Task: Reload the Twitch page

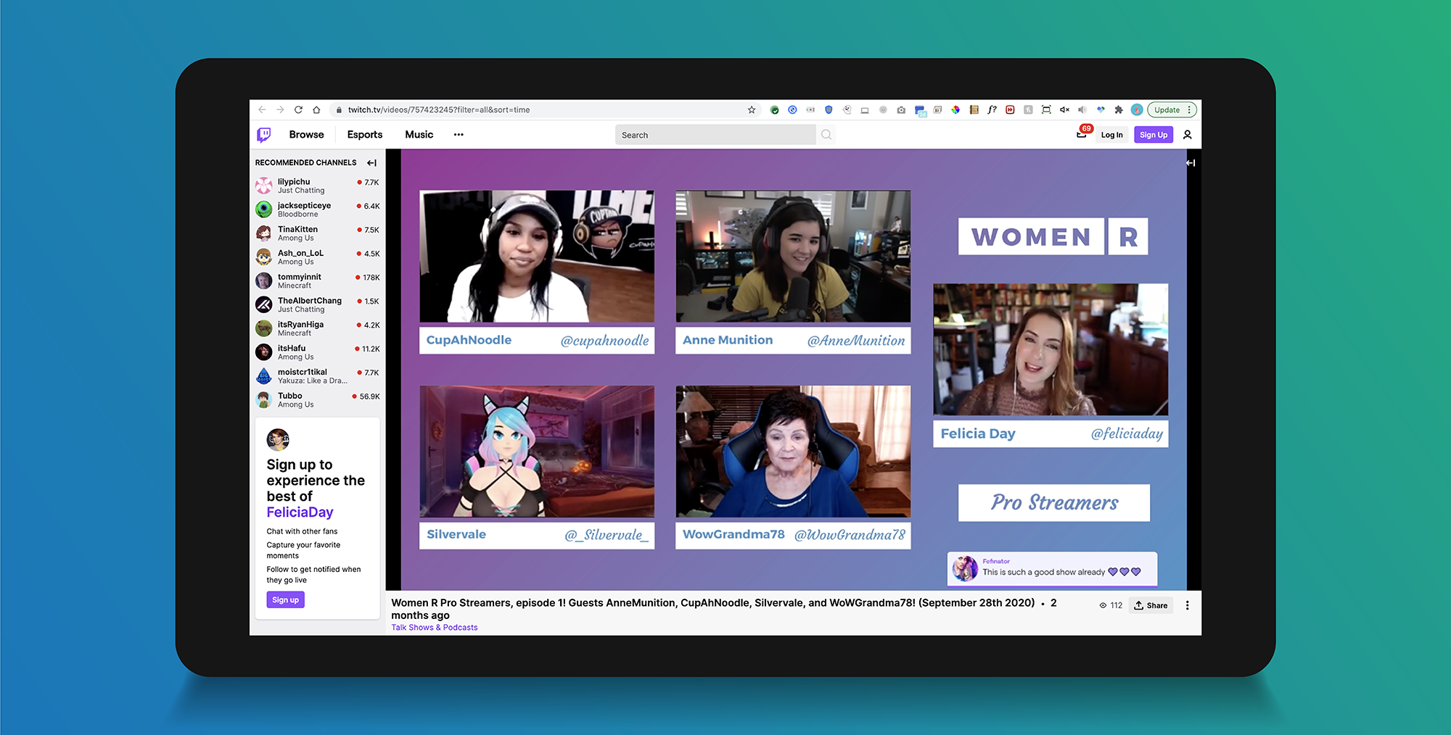Action: (298, 110)
